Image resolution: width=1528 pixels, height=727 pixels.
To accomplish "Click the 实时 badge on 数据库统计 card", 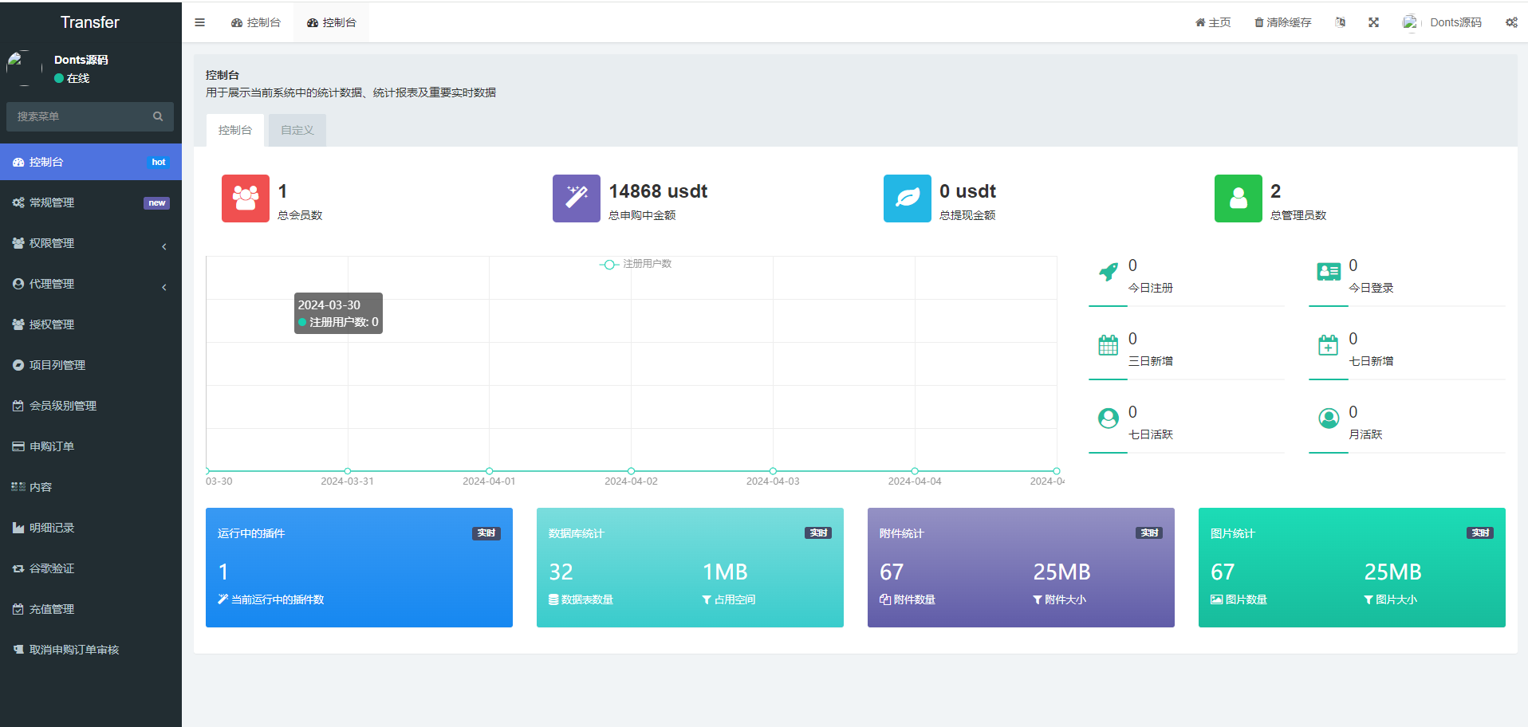I will coord(818,533).
